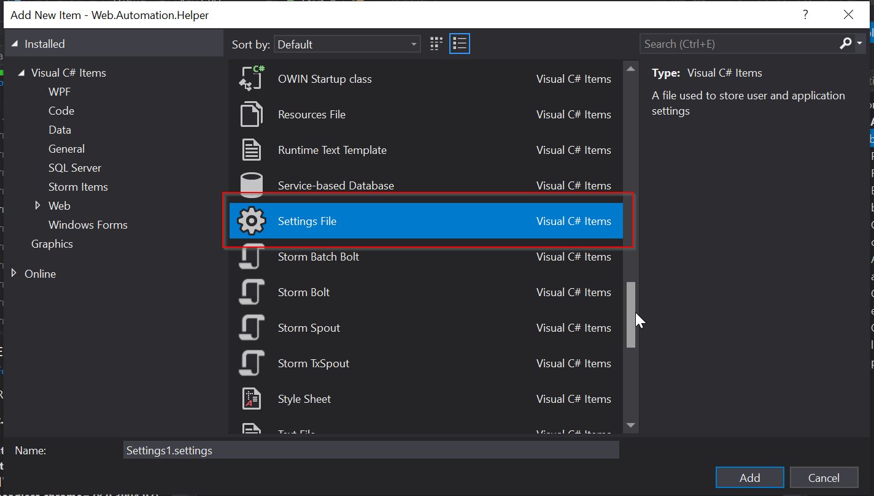Select the SQL Server category
874x496 pixels.
click(74, 167)
